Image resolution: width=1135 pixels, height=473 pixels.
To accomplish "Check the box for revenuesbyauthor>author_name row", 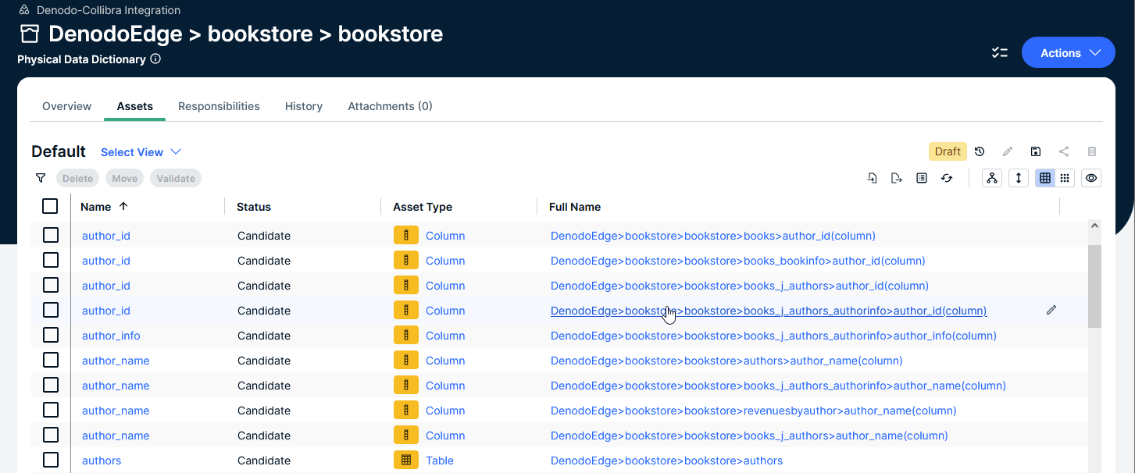I will coord(50,410).
